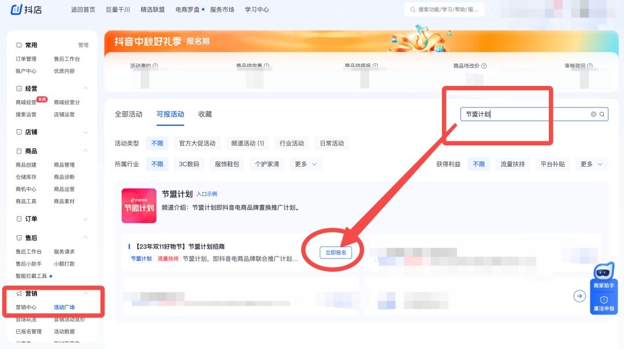
Task: Filter benefits by 流量扶持
Action: (x=512, y=164)
